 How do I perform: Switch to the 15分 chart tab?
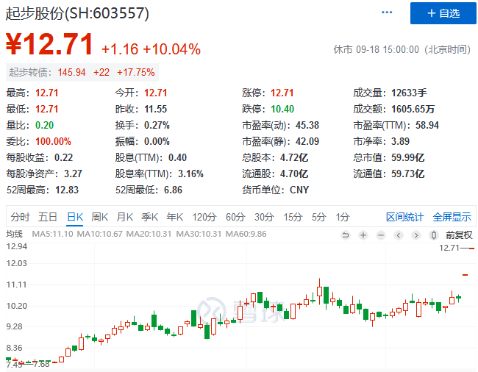pyautogui.click(x=293, y=217)
